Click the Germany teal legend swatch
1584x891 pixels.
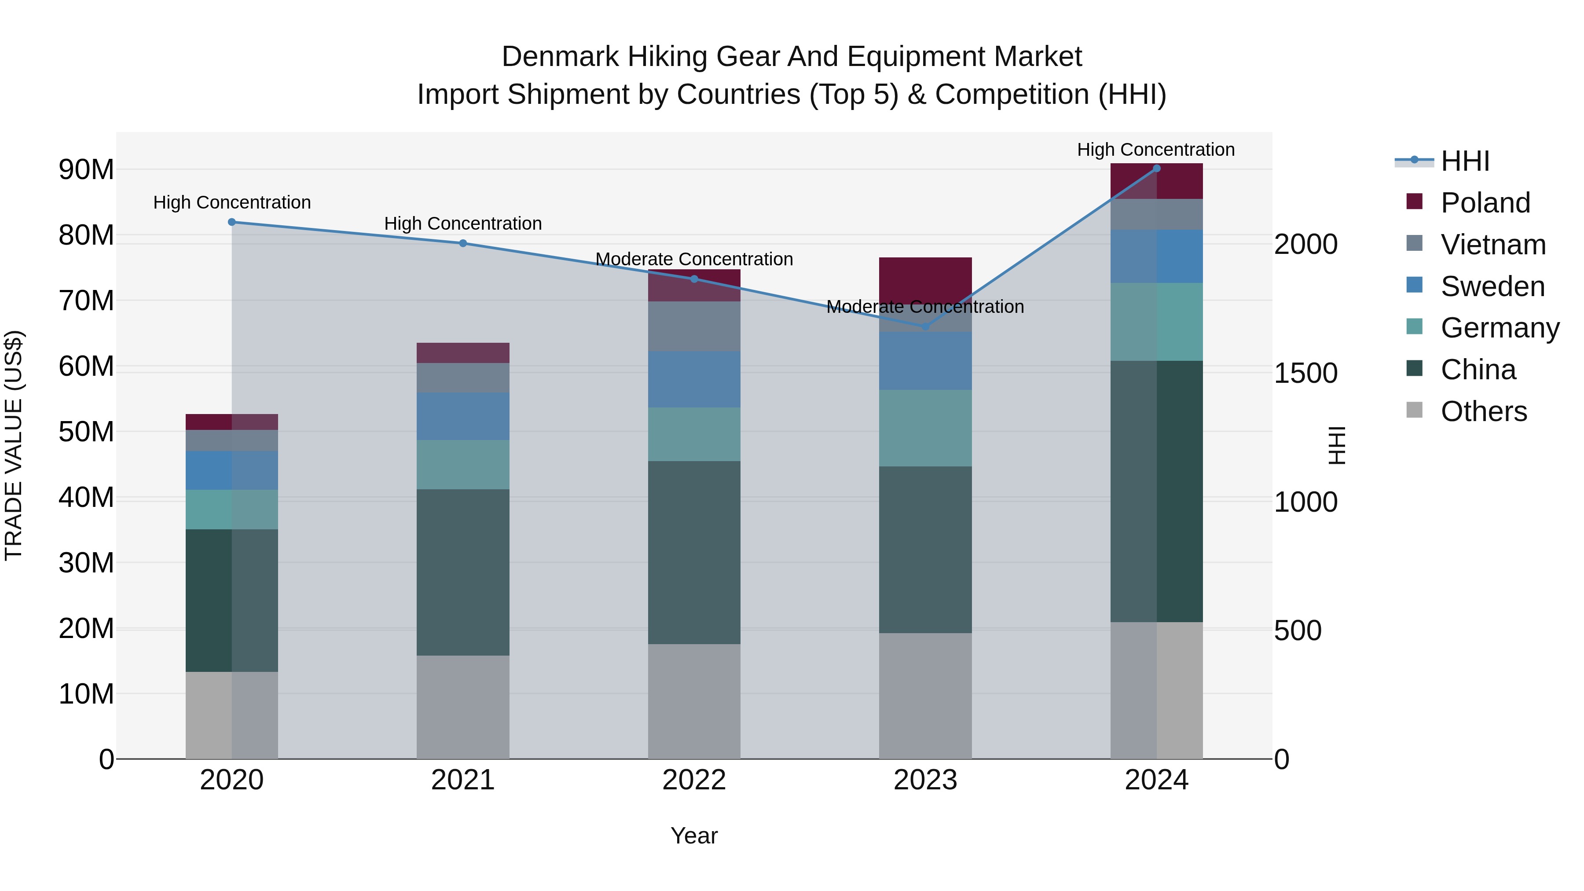(x=1414, y=326)
